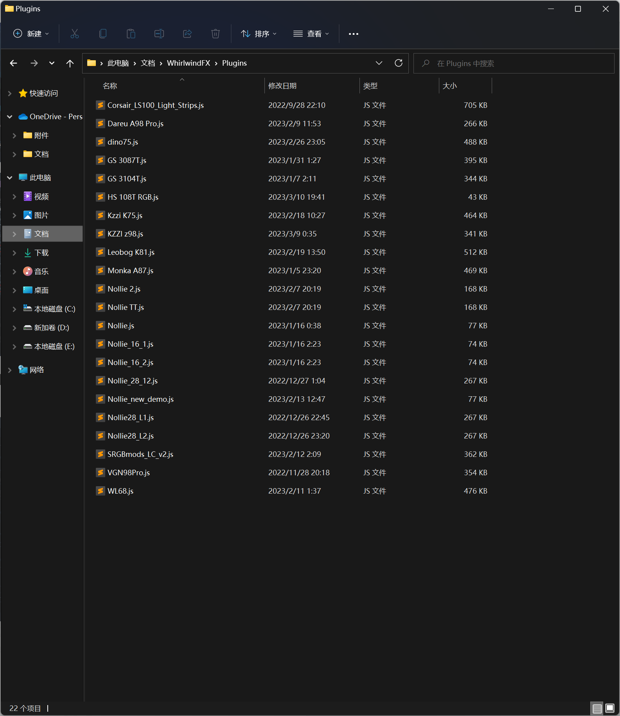Viewport: 620px width, 716px height.
Task: Go forward with the right arrow
Action: coord(34,63)
